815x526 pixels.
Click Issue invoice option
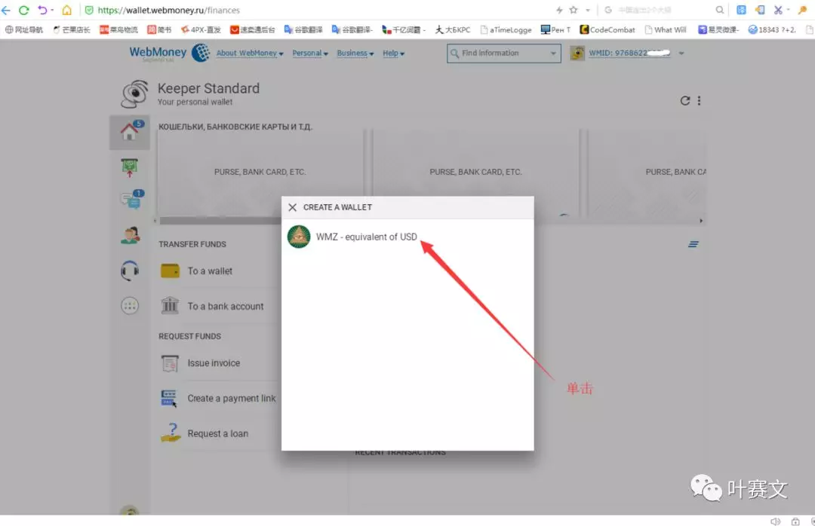214,363
